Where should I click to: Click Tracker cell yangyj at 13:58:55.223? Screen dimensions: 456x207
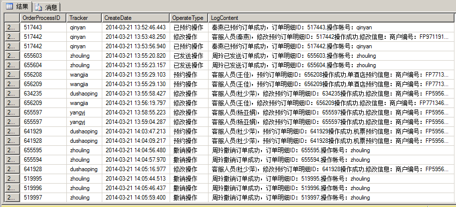[84, 112]
